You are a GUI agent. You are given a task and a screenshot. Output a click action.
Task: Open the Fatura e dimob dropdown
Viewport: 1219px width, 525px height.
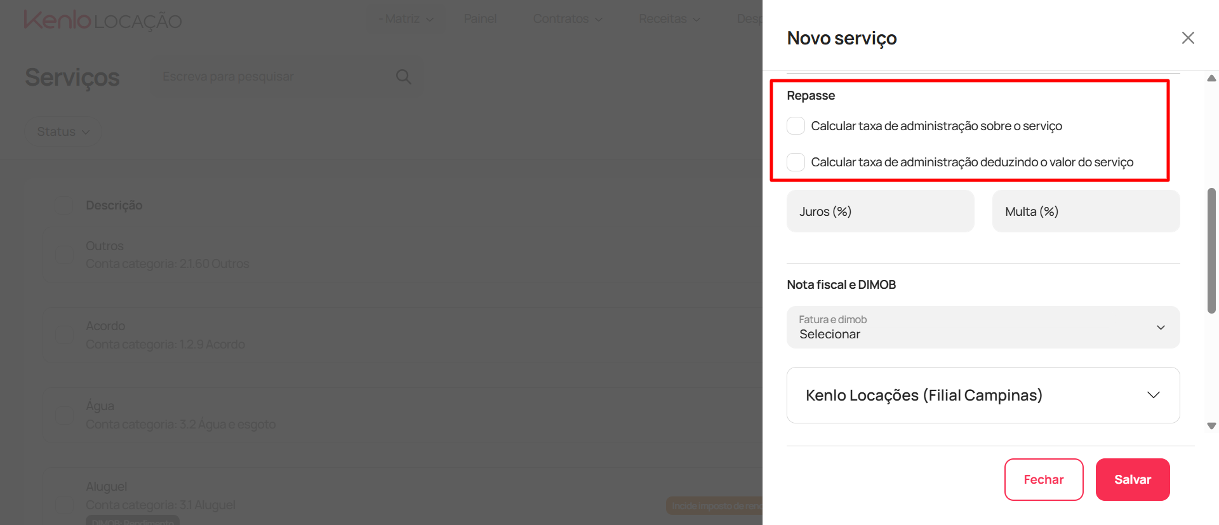click(x=983, y=328)
